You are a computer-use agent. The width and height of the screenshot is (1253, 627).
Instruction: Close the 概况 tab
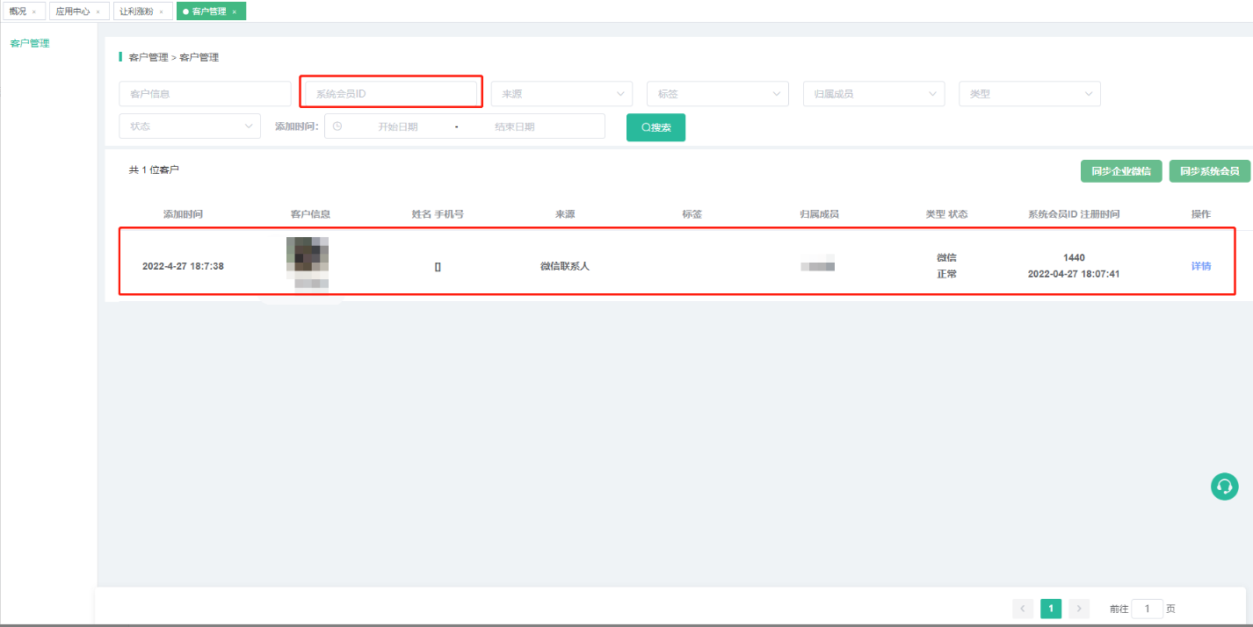click(34, 12)
